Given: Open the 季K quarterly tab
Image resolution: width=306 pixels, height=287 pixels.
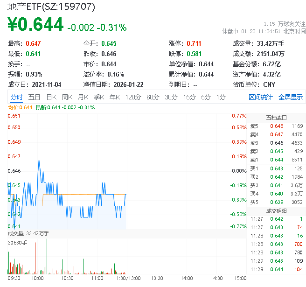Looking at the screenshot, I should (x=98, y=97).
